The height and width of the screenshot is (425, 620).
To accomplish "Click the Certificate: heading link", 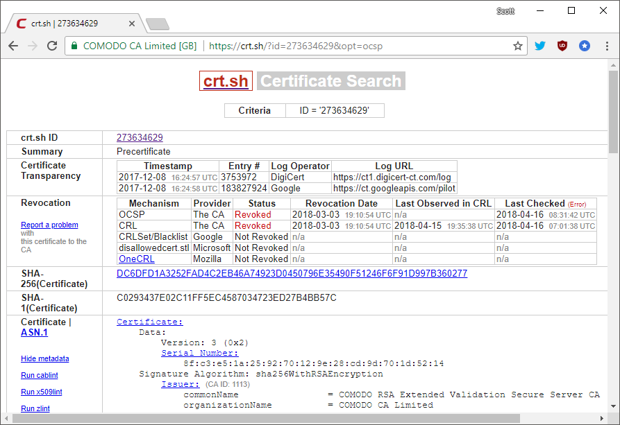I will 150,322.
